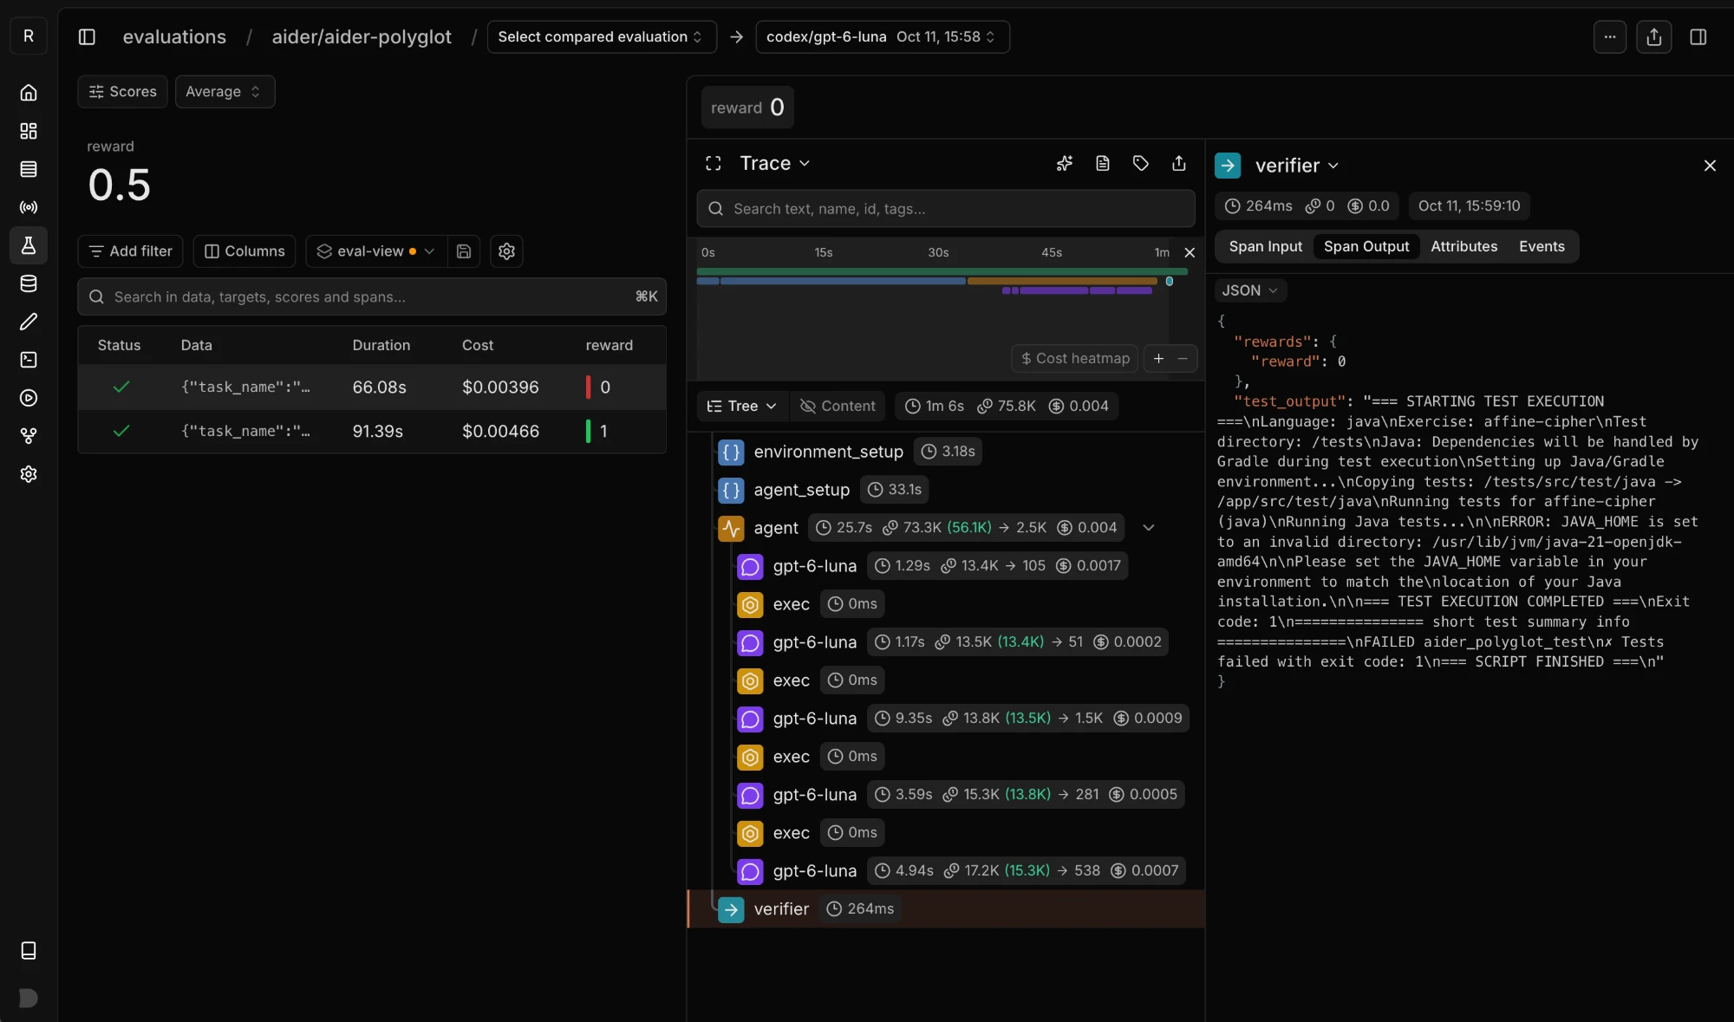Switch to the Attributes tab
Viewport: 1734px width, 1022px height.
[1463, 247]
